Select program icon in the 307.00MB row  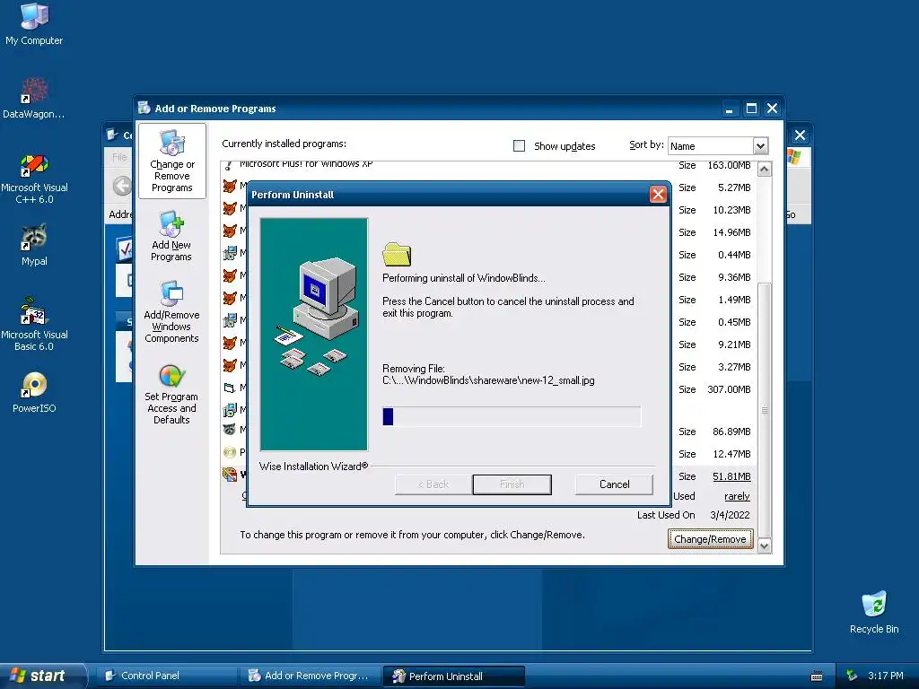[230, 388]
